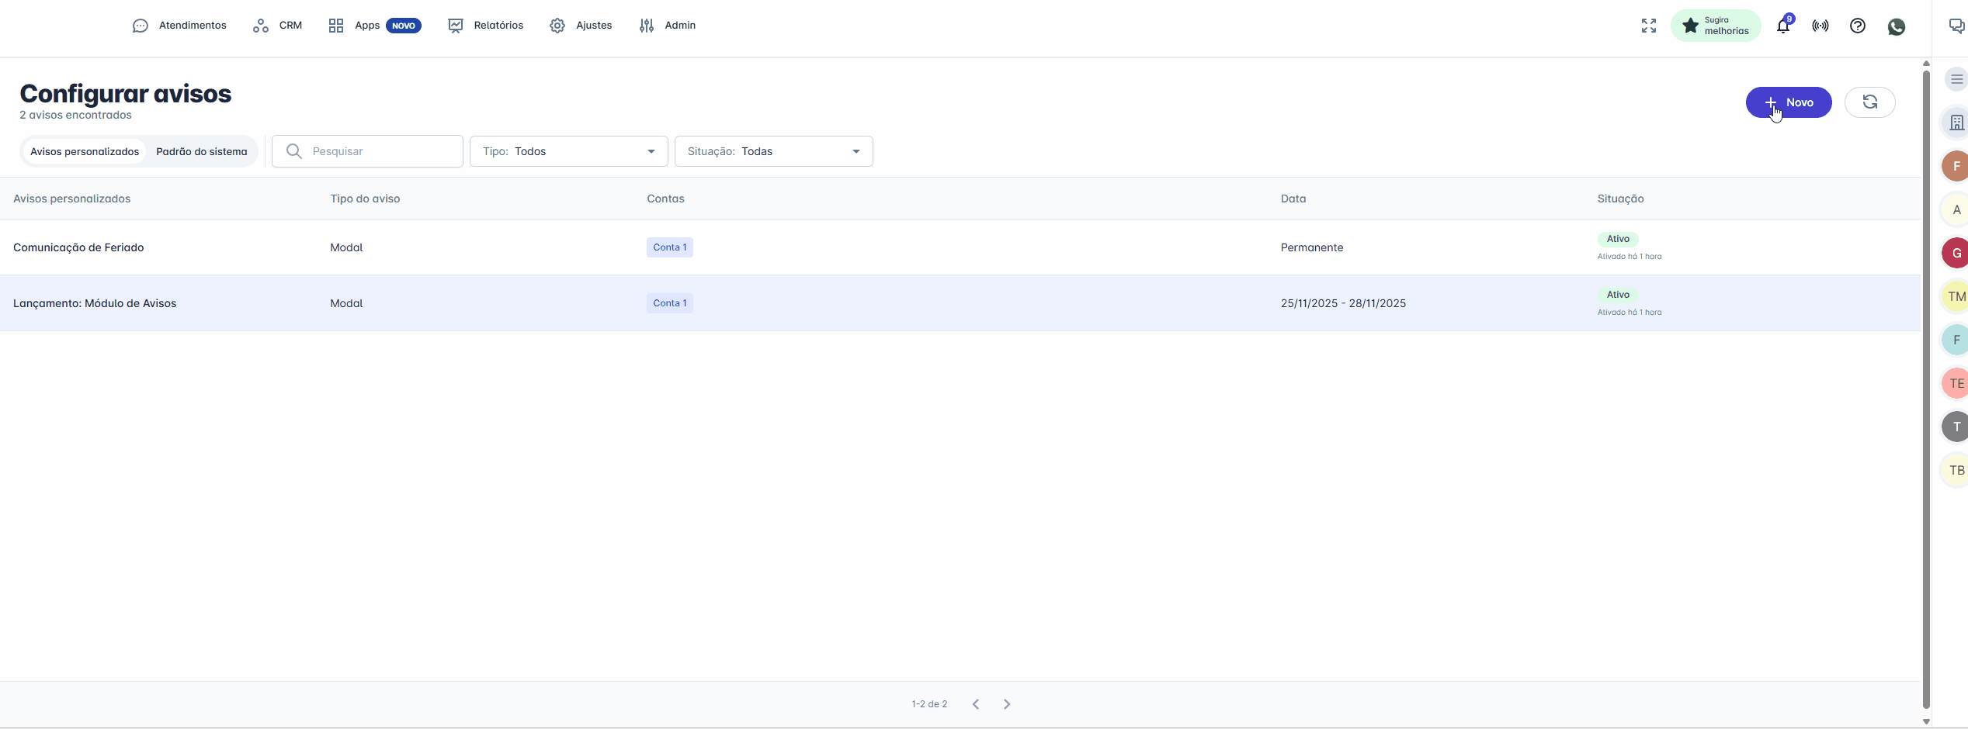Click the refresh list icon button
This screenshot has width=1968, height=729.
(x=1869, y=102)
